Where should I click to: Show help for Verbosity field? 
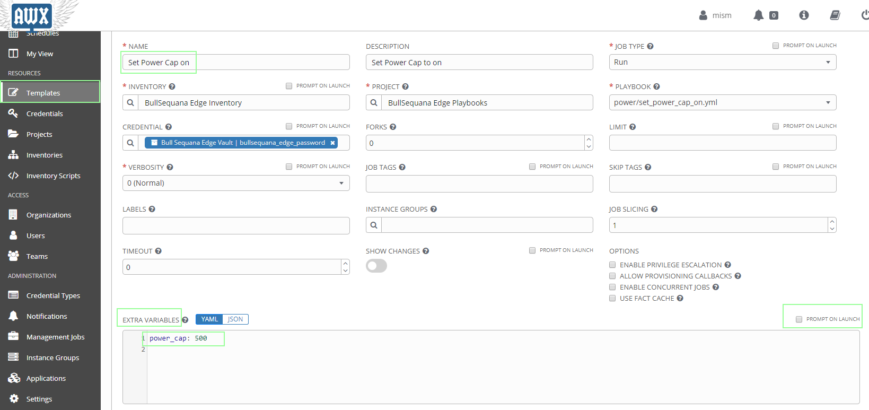coord(170,167)
